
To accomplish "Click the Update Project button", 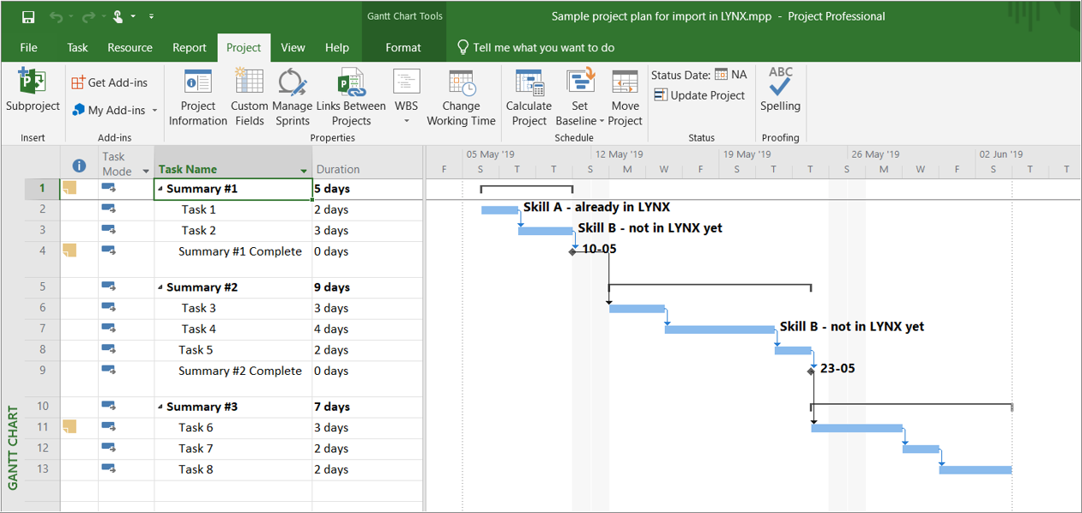I will click(699, 95).
